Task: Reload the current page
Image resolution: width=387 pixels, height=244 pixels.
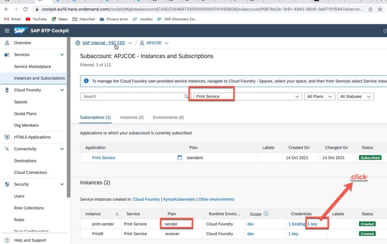Action: pos(25,9)
